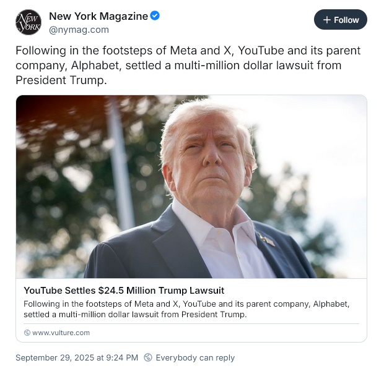
Task: Click the globe icon beside www.vulture.com
Action: [27, 333]
